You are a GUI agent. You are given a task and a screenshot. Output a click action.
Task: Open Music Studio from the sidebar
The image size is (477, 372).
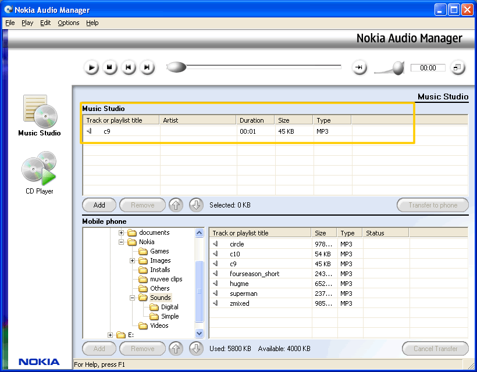pyautogui.click(x=39, y=116)
